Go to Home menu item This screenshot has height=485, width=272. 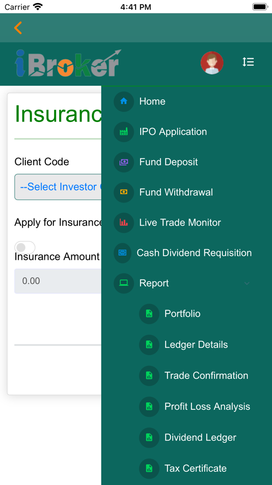(152, 101)
